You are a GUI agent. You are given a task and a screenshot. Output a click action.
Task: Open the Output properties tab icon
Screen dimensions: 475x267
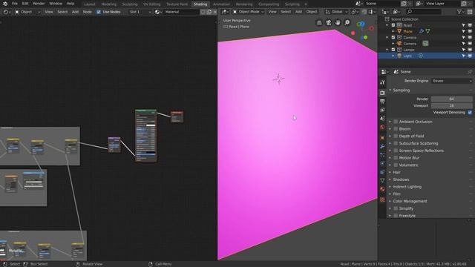pos(382,102)
